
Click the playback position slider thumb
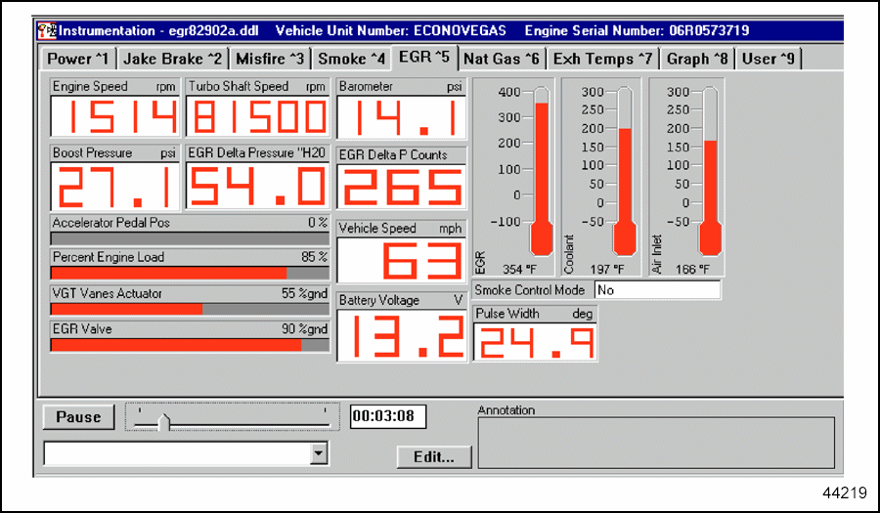[164, 421]
